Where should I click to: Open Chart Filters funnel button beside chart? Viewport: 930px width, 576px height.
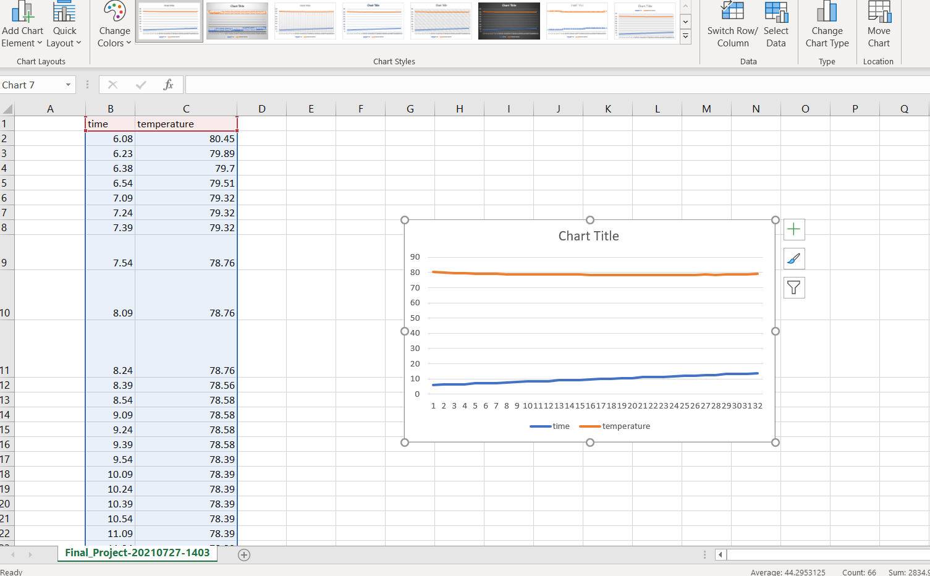click(x=794, y=287)
